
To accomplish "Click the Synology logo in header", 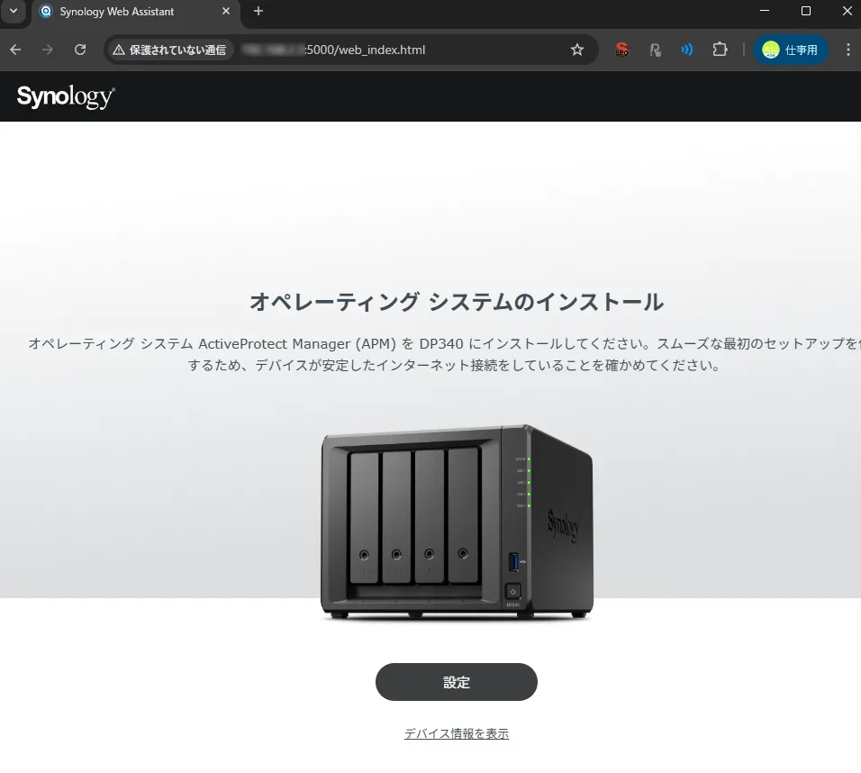I will tap(66, 96).
